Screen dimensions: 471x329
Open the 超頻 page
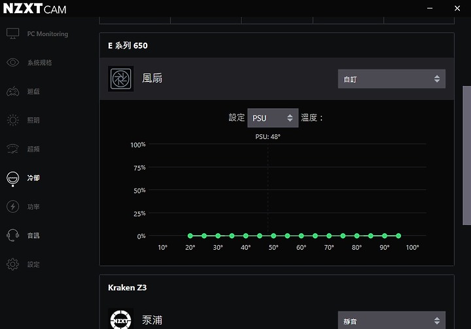[33, 149]
